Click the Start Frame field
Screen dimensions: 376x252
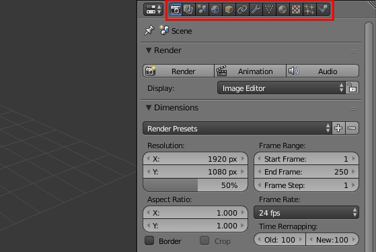coord(306,158)
